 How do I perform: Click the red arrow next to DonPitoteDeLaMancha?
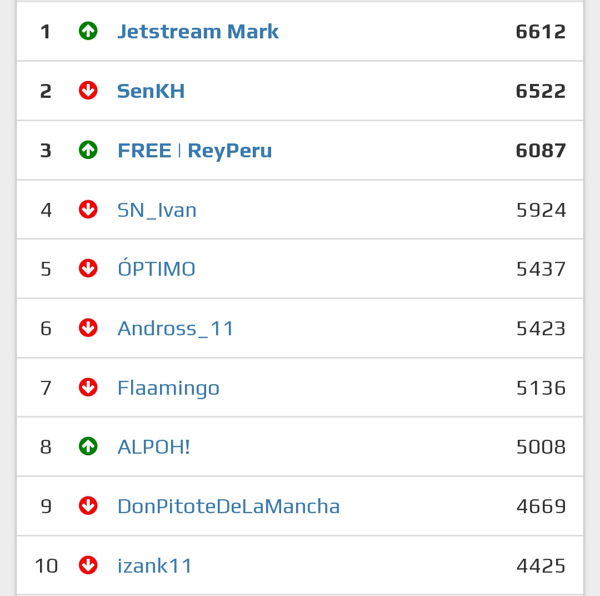(88, 506)
